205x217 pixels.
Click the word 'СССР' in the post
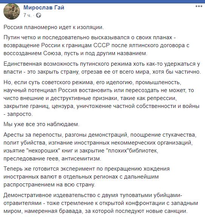[102, 45]
